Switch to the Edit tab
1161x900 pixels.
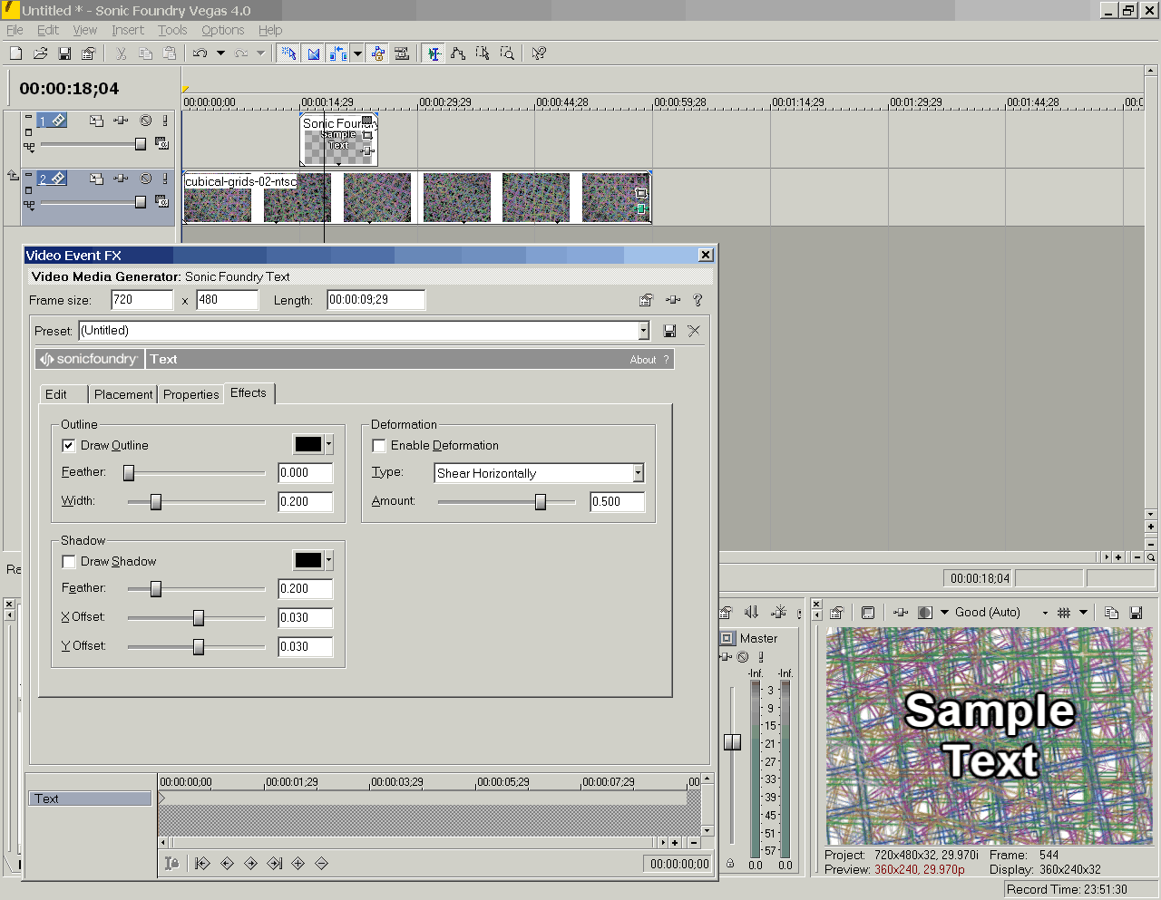click(56, 394)
